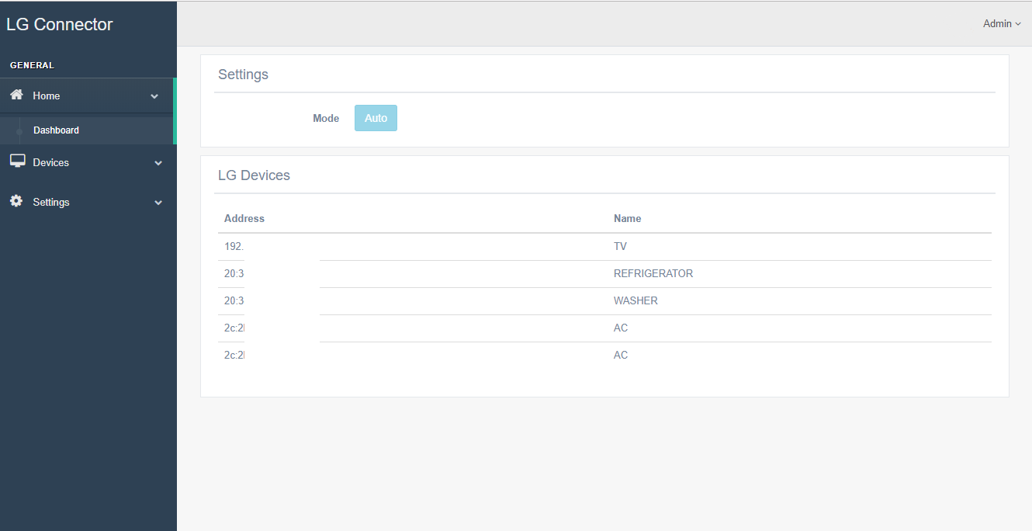This screenshot has height=531, width=1032.
Task: Click the WASHER device name
Action: click(635, 300)
